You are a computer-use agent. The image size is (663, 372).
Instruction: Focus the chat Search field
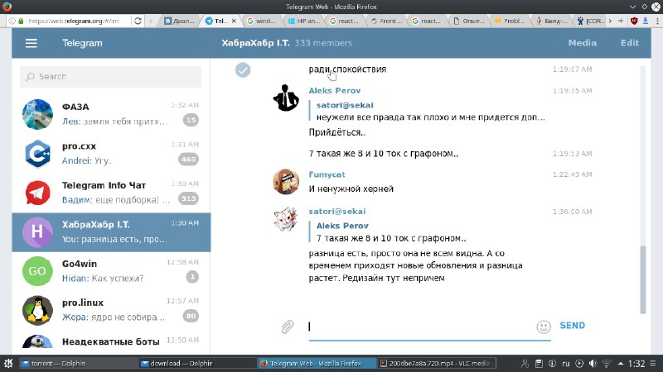111,77
